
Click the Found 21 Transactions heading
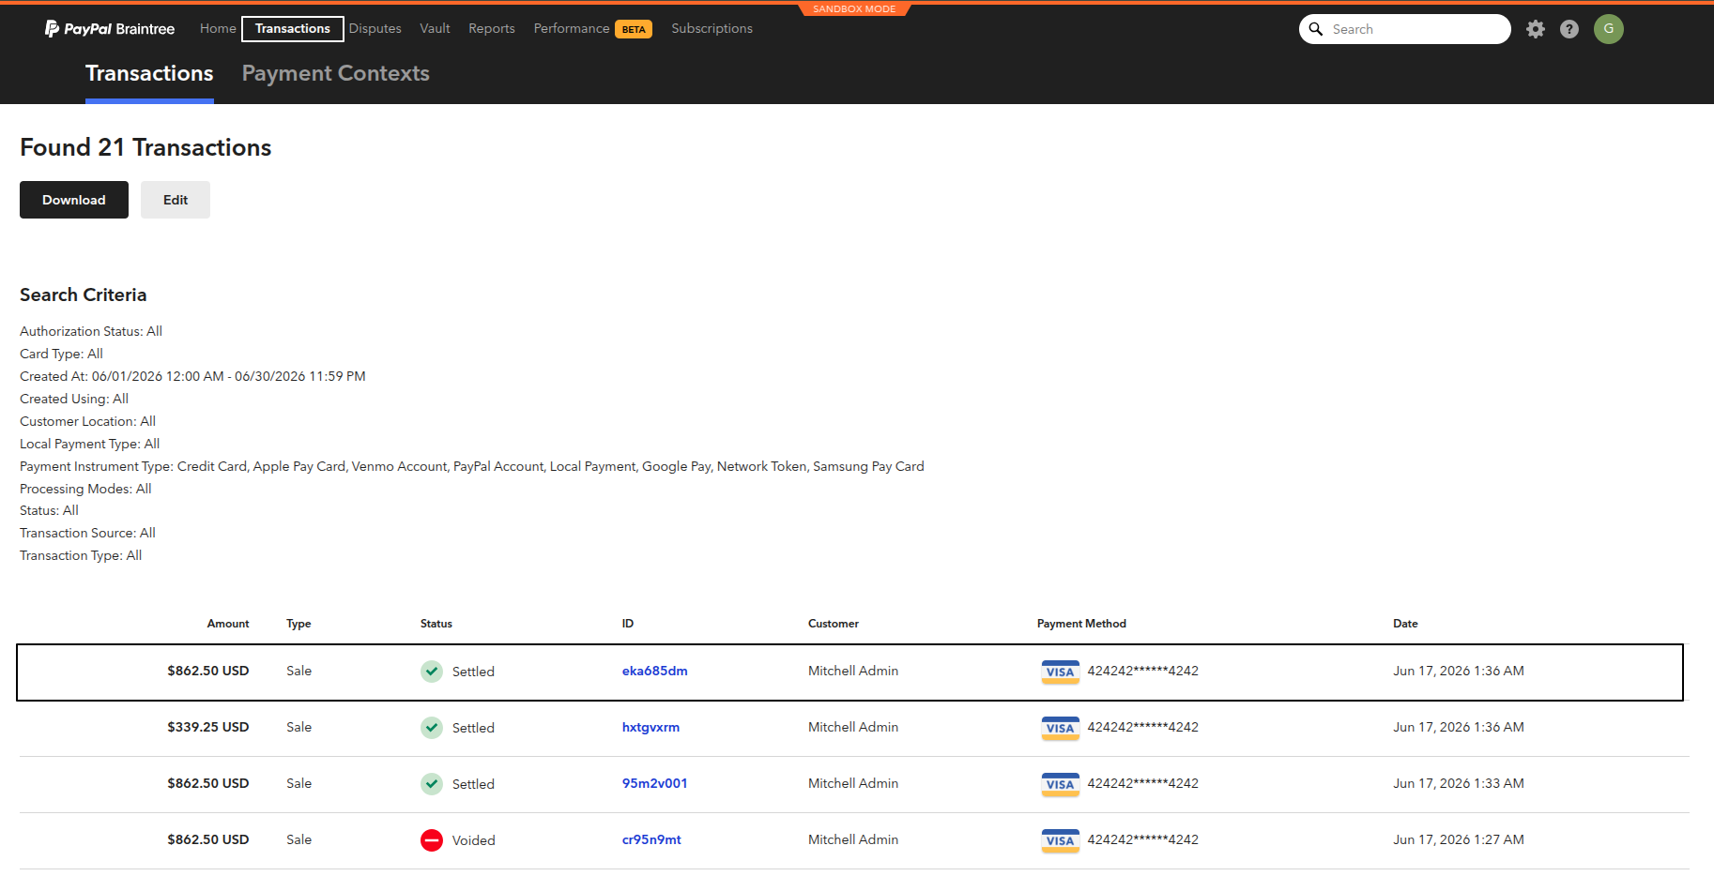(x=145, y=147)
